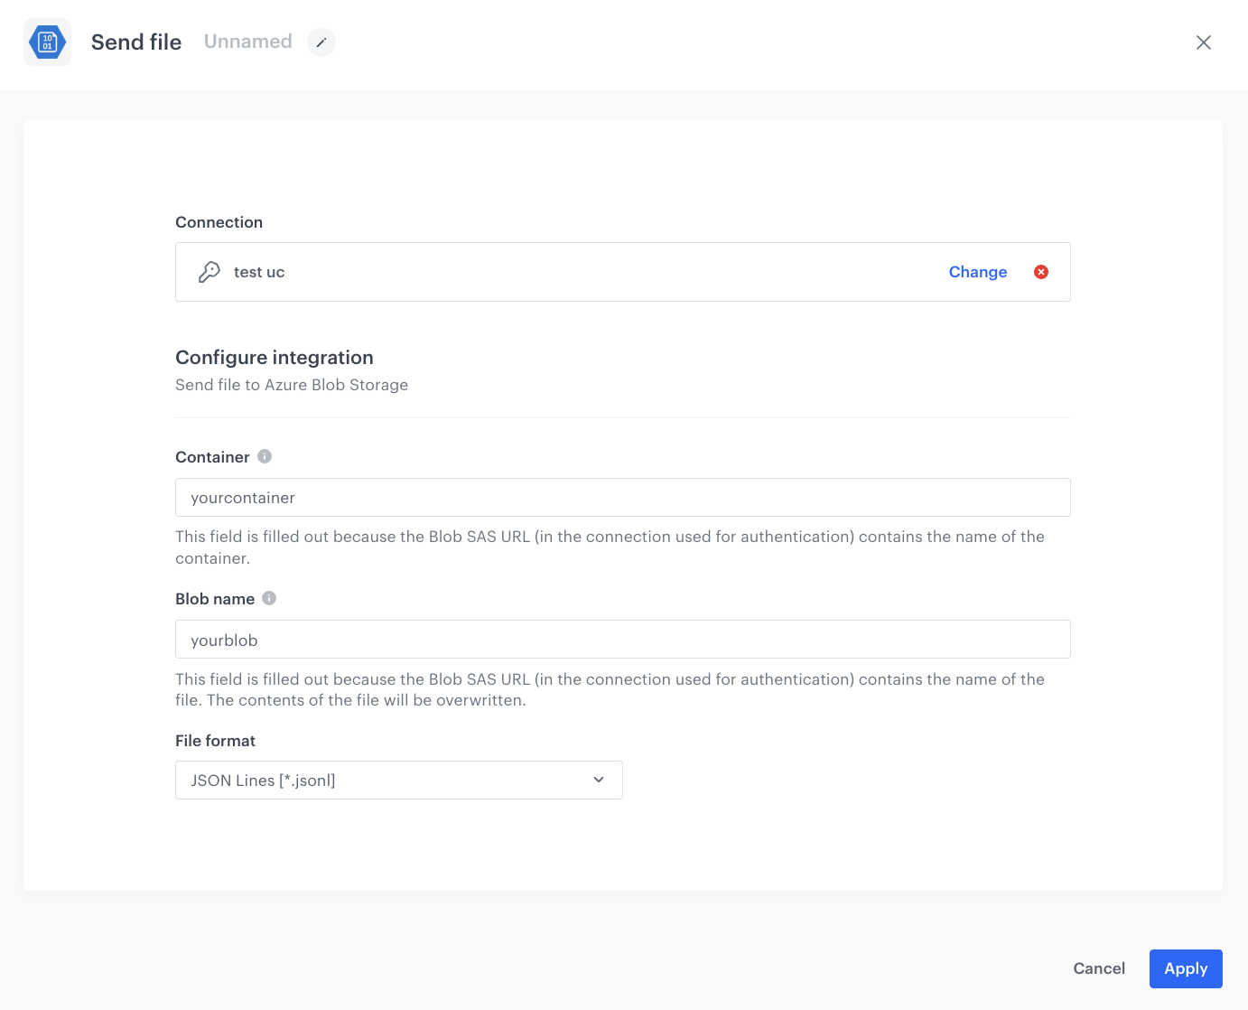This screenshot has width=1248, height=1010.
Task: Select the yourcontainer input field
Action: [622, 498]
